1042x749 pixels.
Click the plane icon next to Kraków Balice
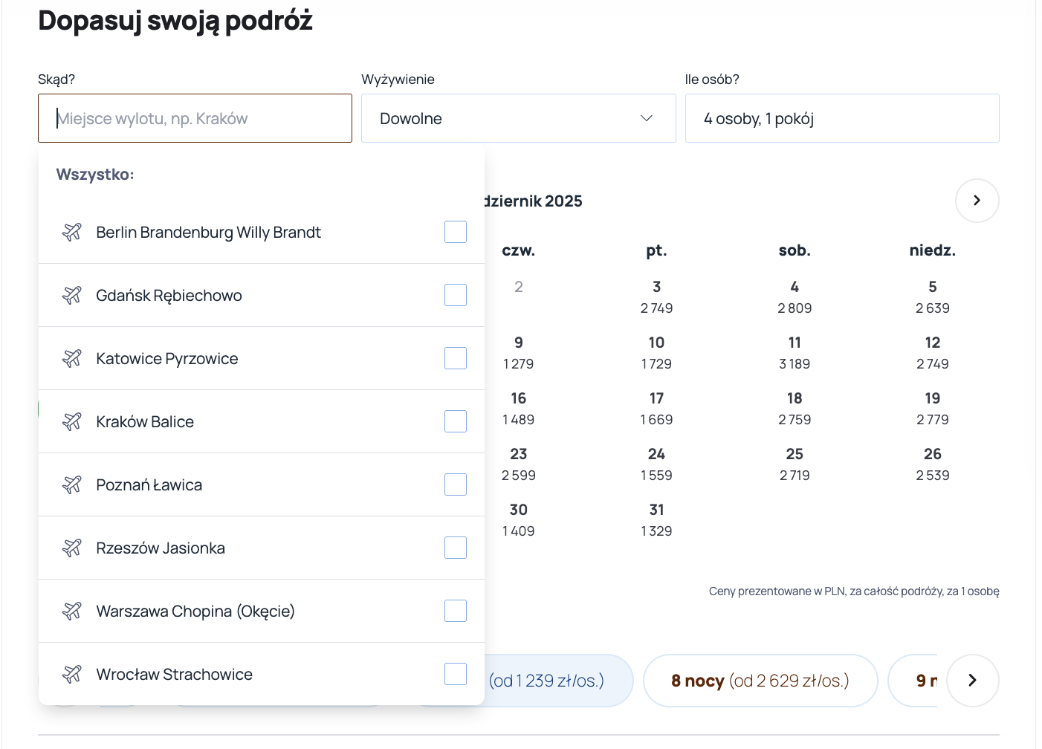tap(72, 422)
